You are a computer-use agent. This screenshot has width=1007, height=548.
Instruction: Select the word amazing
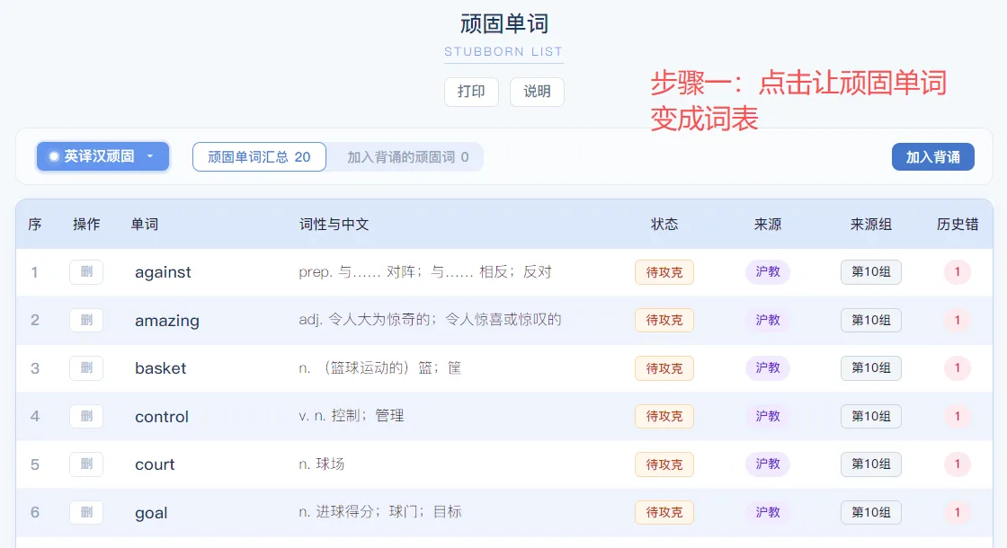point(167,321)
